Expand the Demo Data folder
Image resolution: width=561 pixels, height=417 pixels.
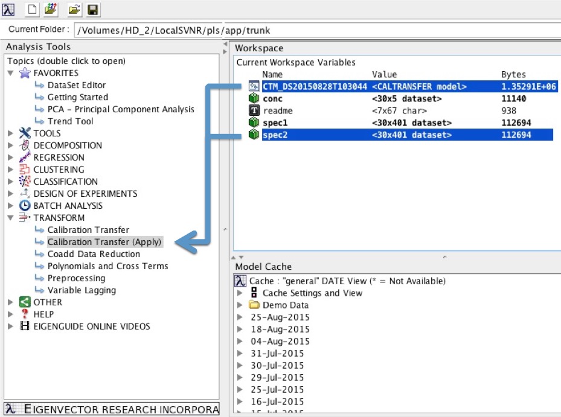(240, 305)
